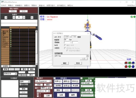Open the Len Kagamine model dropdown

point(50,81)
